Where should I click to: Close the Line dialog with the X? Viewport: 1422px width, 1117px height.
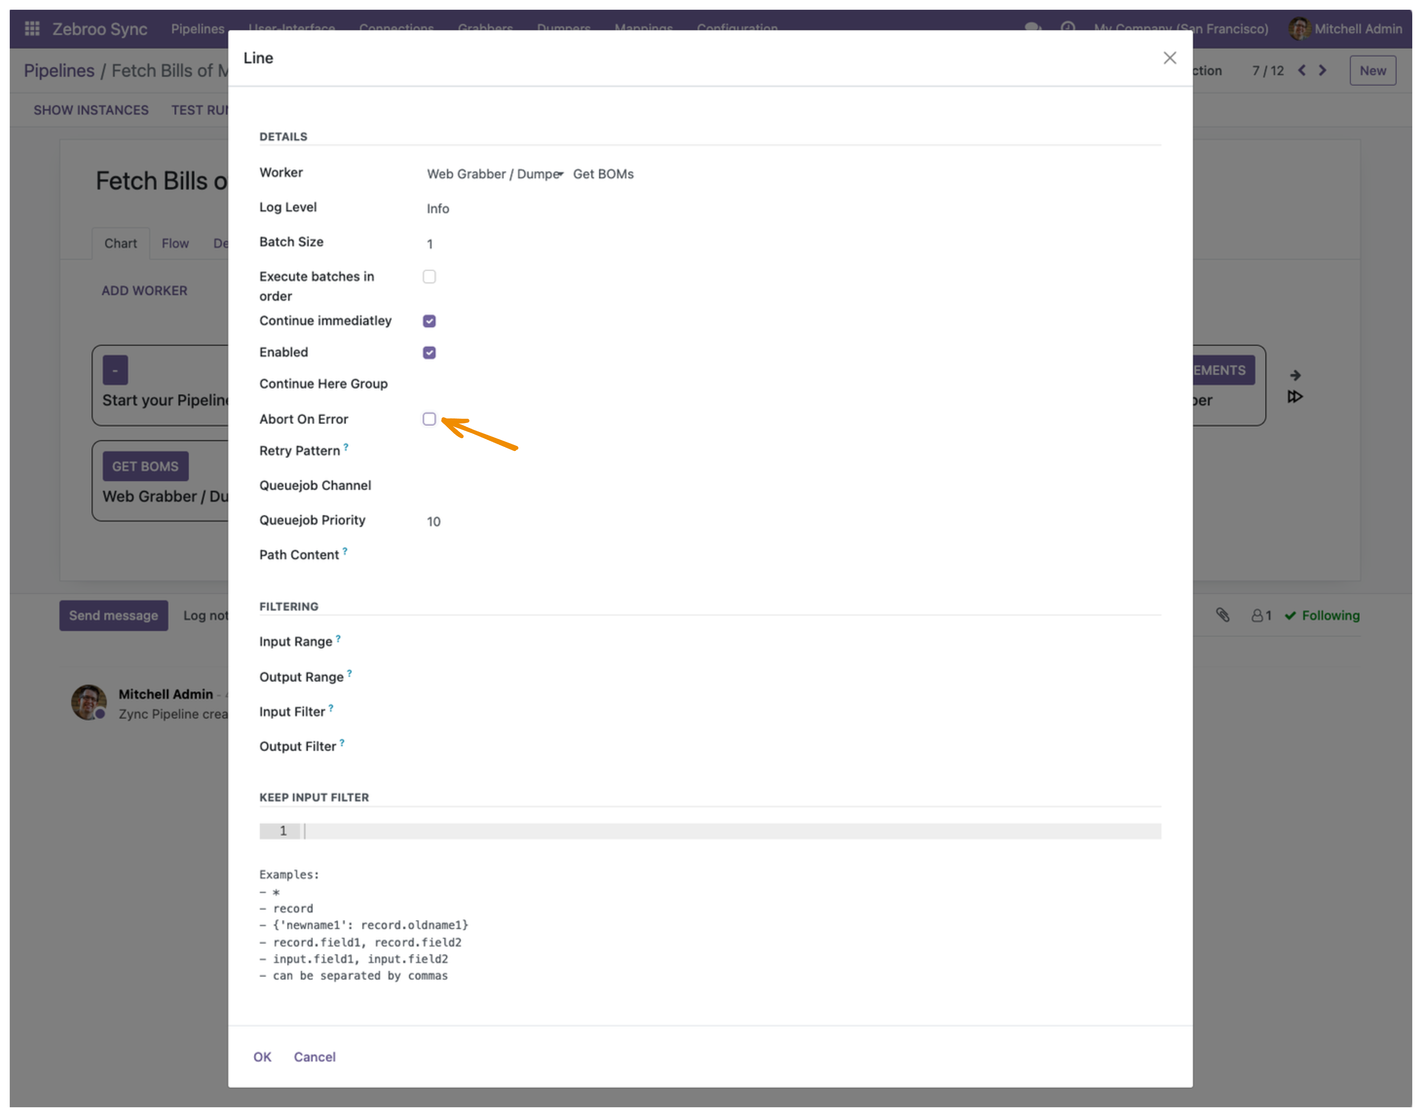click(x=1169, y=58)
